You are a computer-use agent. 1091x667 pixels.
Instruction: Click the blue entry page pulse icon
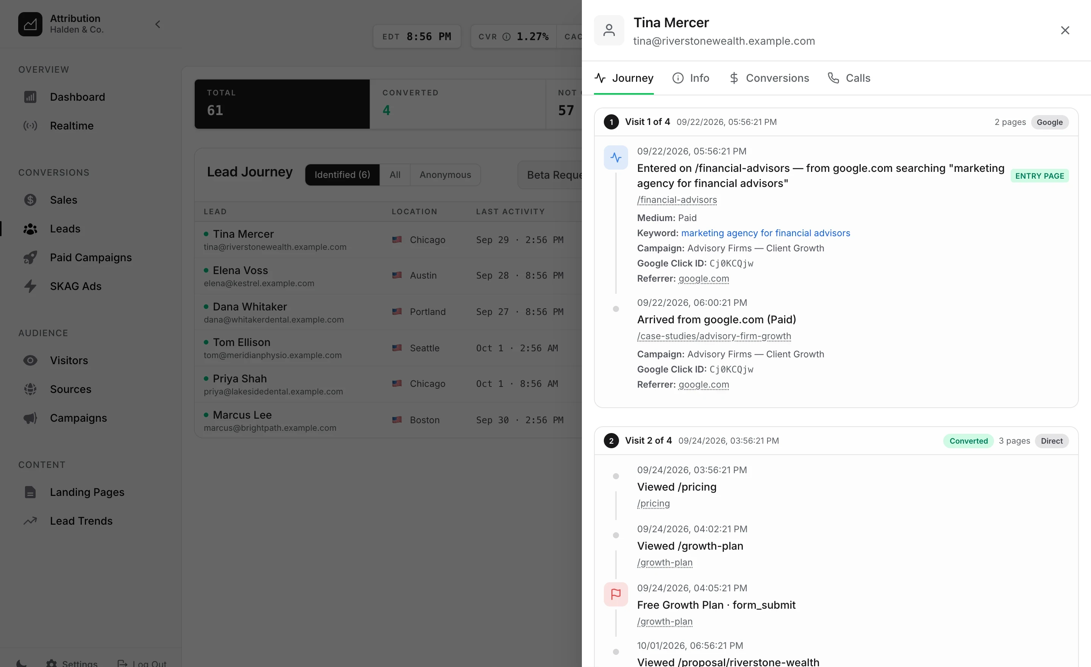tap(616, 157)
